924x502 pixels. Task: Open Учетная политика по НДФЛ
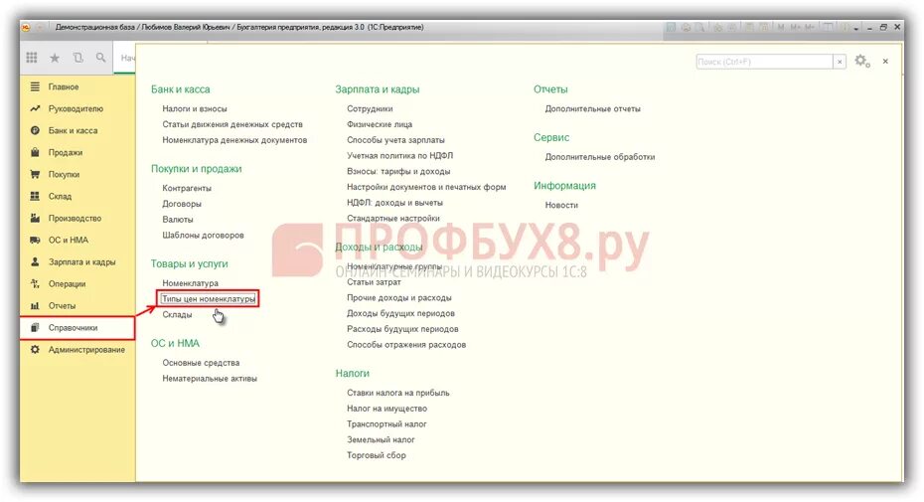pos(399,156)
